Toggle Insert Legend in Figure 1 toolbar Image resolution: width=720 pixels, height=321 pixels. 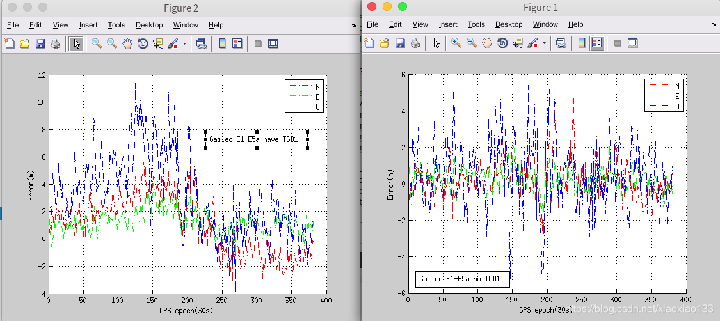[x=597, y=43]
